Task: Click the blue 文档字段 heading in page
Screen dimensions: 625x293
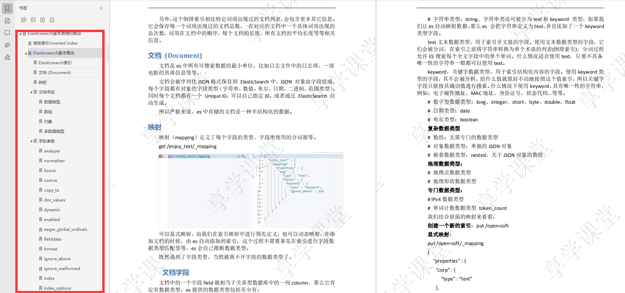Action: (176, 272)
